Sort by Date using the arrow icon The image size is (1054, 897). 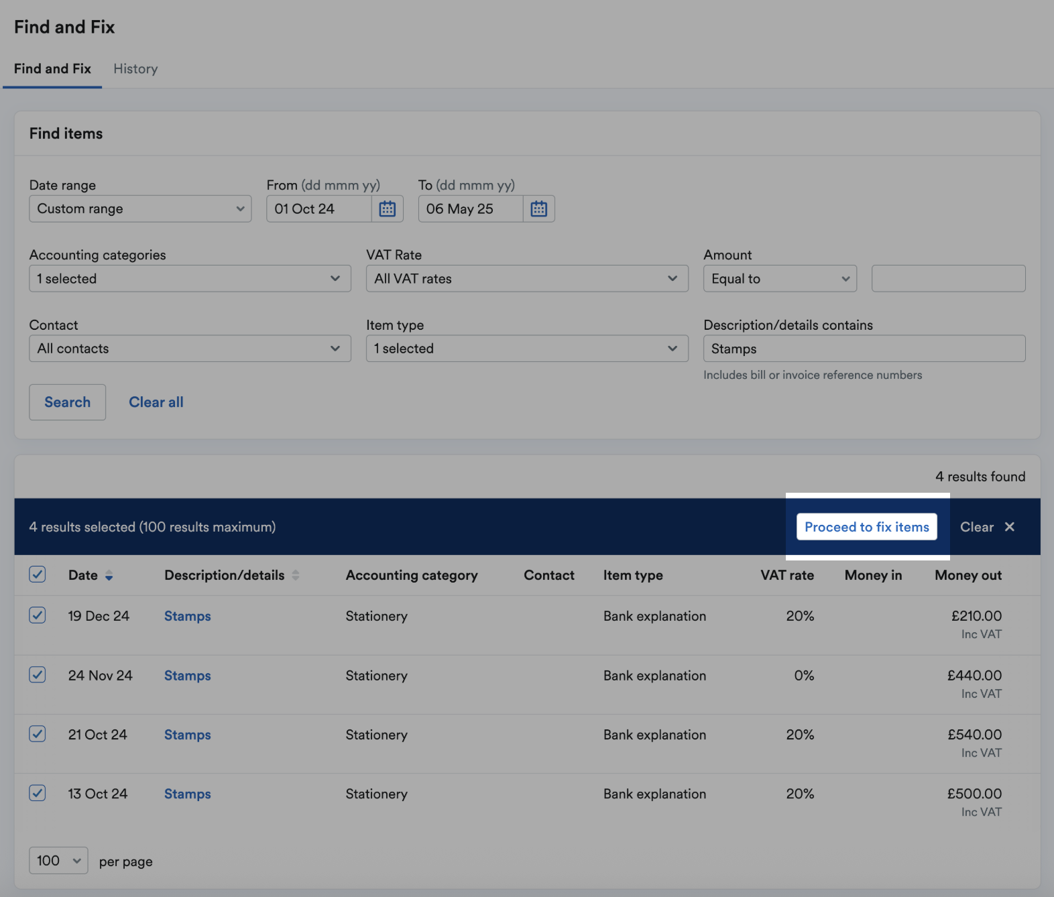(109, 576)
